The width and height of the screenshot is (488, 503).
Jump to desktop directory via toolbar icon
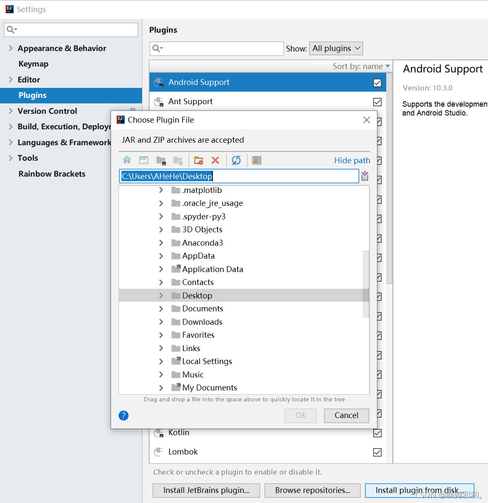point(144,160)
